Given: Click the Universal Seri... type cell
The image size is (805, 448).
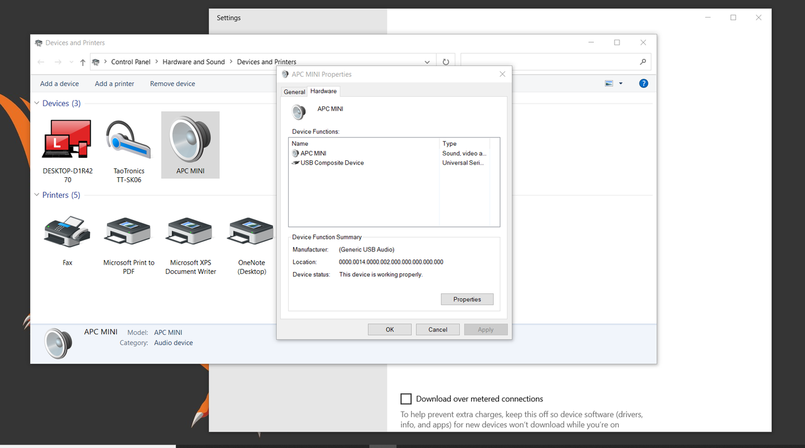Looking at the screenshot, I should [x=464, y=163].
